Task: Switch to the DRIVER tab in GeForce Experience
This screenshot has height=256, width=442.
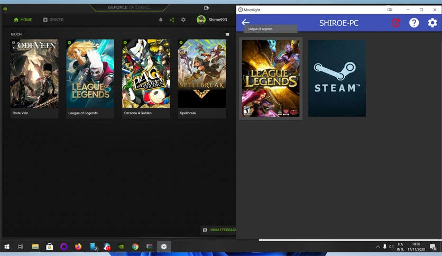Action: click(53, 20)
